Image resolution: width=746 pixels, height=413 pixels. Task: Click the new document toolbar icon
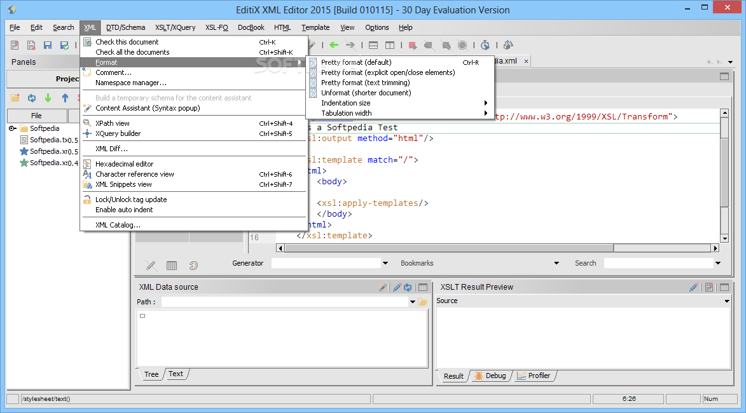15,45
